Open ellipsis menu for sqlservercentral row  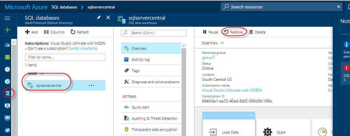click(x=91, y=86)
